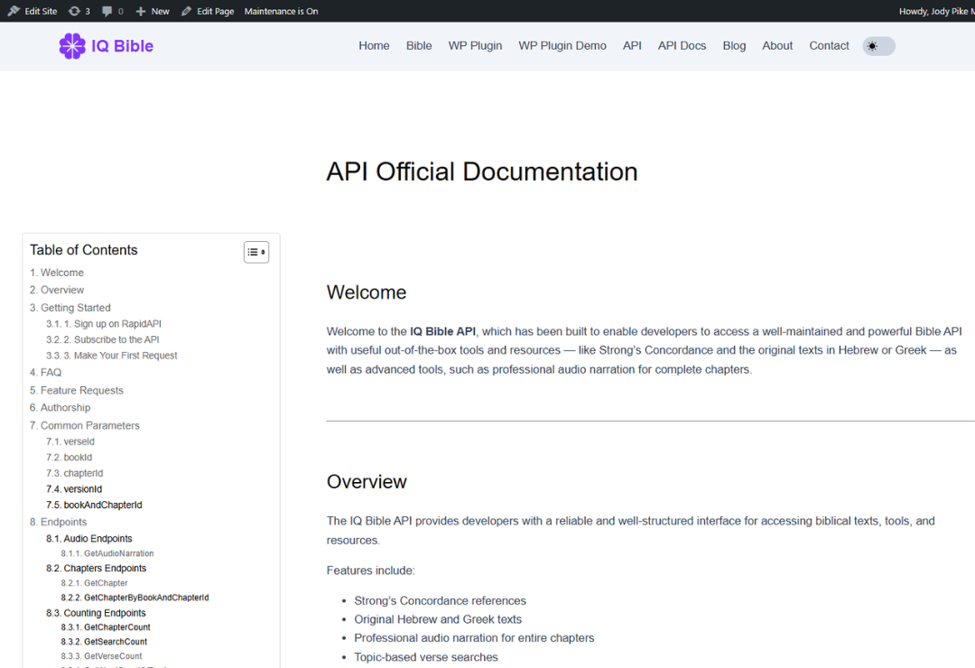Click the updates refresh icon in admin bar

pos(74,11)
